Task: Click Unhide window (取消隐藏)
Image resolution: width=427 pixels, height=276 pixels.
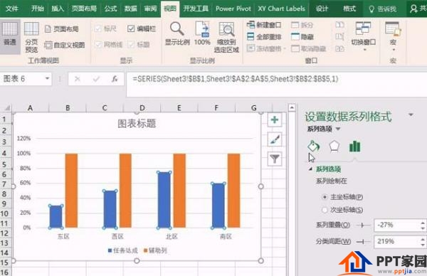Action: click(x=309, y=48)
